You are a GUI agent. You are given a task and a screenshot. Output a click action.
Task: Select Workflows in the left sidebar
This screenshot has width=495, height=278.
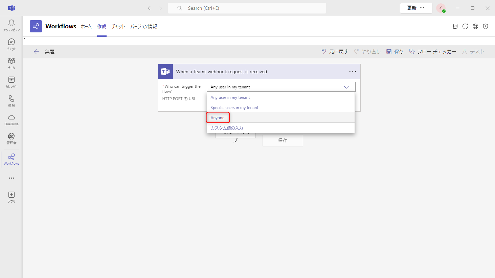pos(12,159)
